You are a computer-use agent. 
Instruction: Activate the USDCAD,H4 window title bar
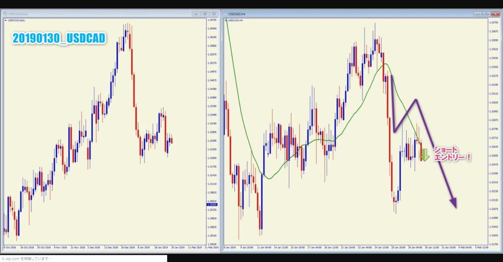(x=344, y=14)
